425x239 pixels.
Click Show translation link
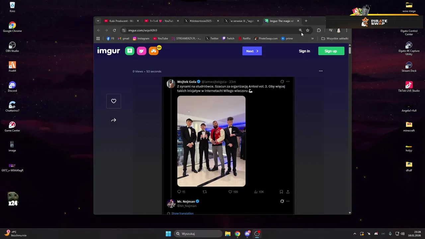pos(182,213)
